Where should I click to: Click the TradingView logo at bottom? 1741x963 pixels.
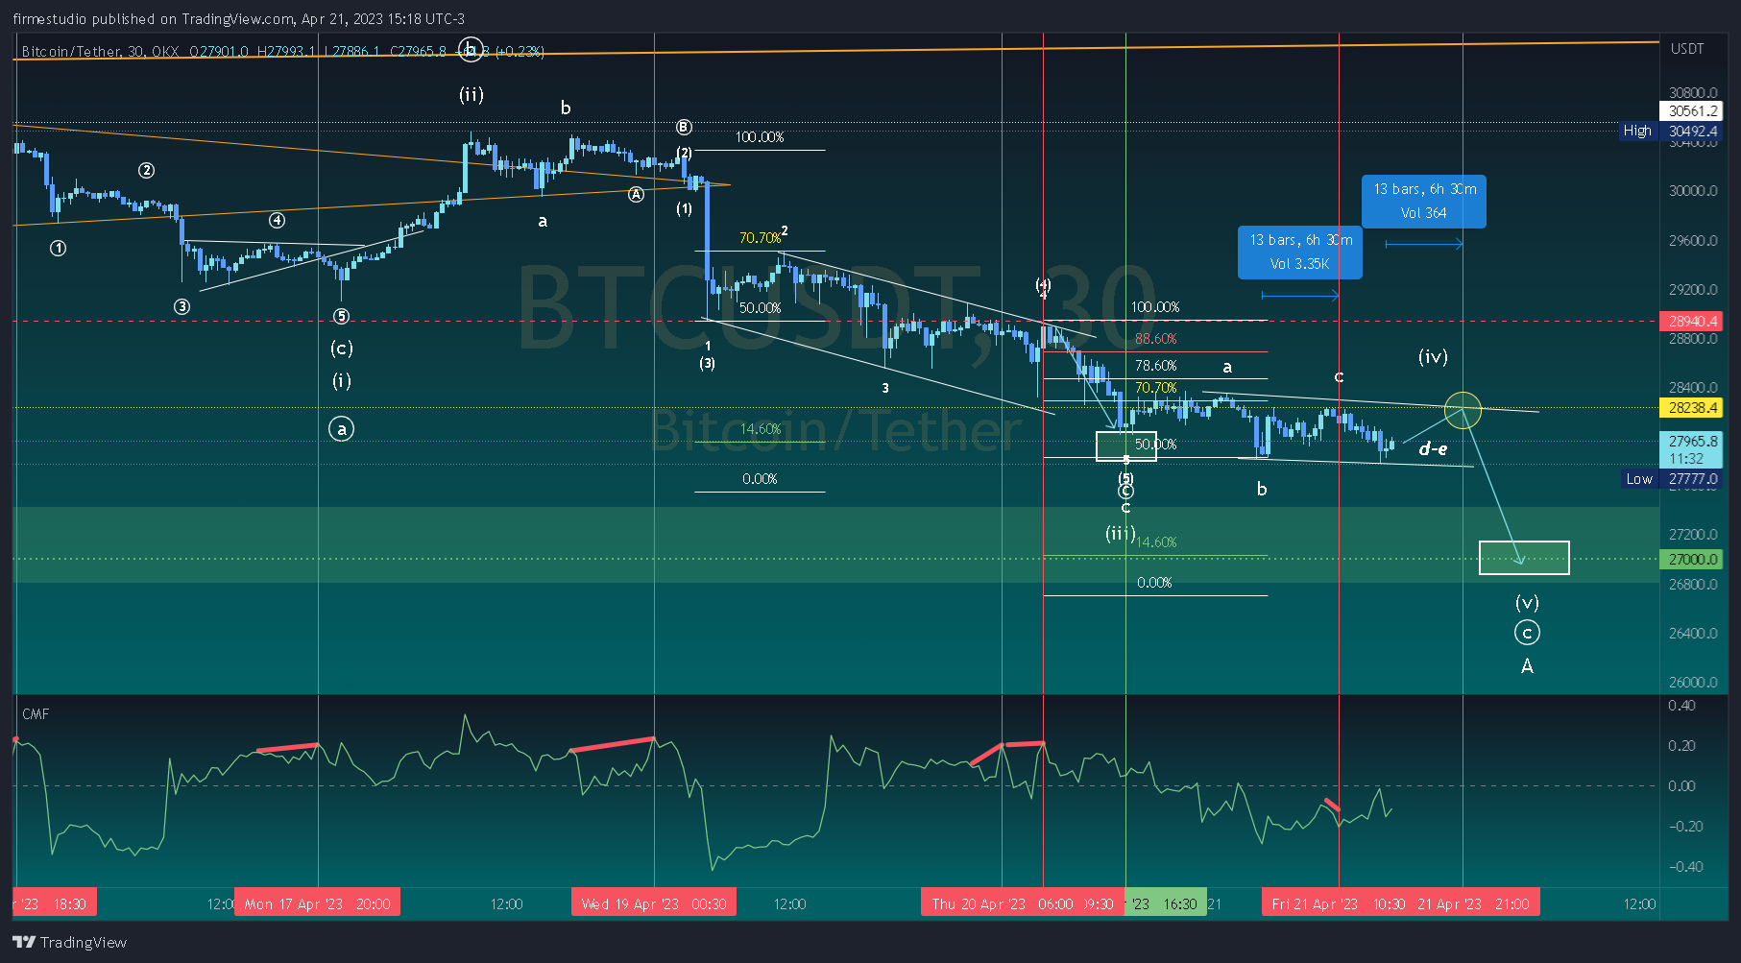point(69,942)
